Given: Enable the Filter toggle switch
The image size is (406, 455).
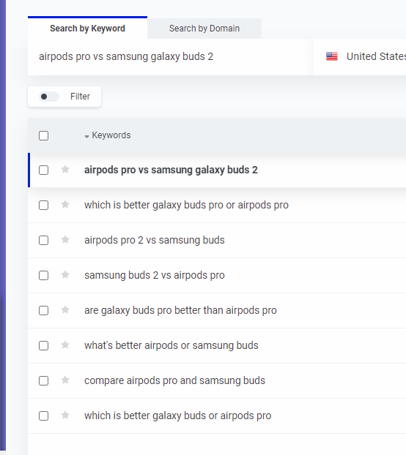Looking at the screenshot, I should pos(49,97).
